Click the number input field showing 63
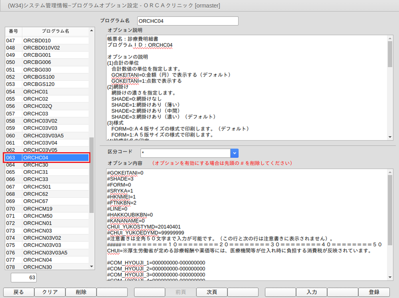399x298 pixels. point(24,277)
